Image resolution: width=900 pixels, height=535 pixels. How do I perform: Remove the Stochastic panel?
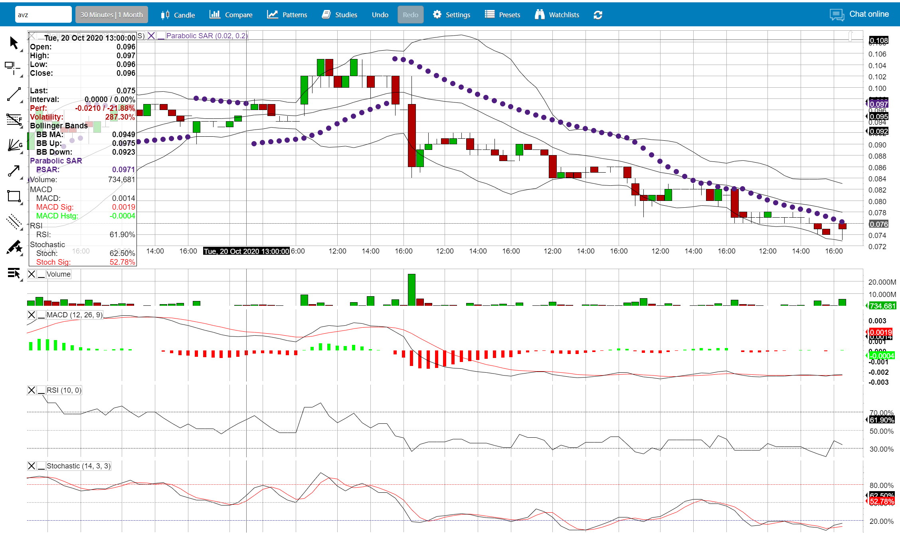[32, 466]
